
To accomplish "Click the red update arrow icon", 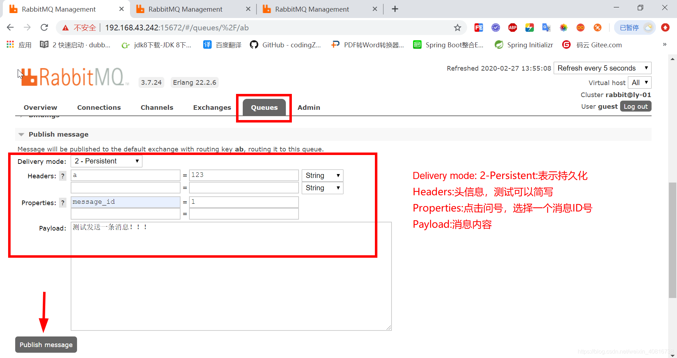I will coord(665,28).
